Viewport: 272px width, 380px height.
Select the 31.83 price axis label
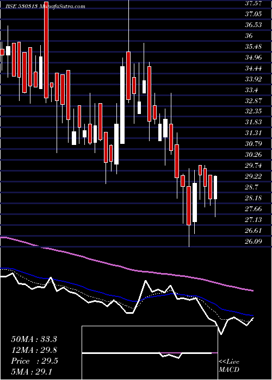[x=253, y=122]
